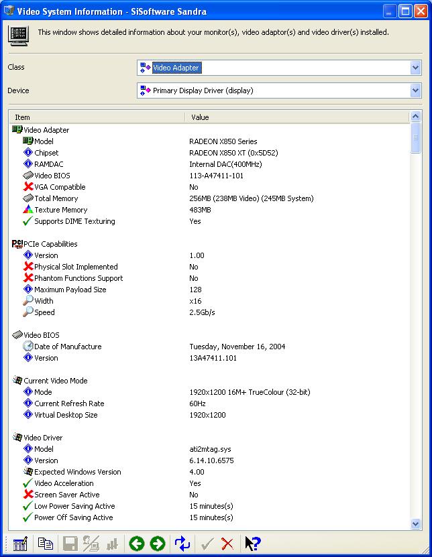Click the colored triangle icon for Texture Memory
Image resolution: width=432 pixels, height=557 pixels.
point(28,209)
